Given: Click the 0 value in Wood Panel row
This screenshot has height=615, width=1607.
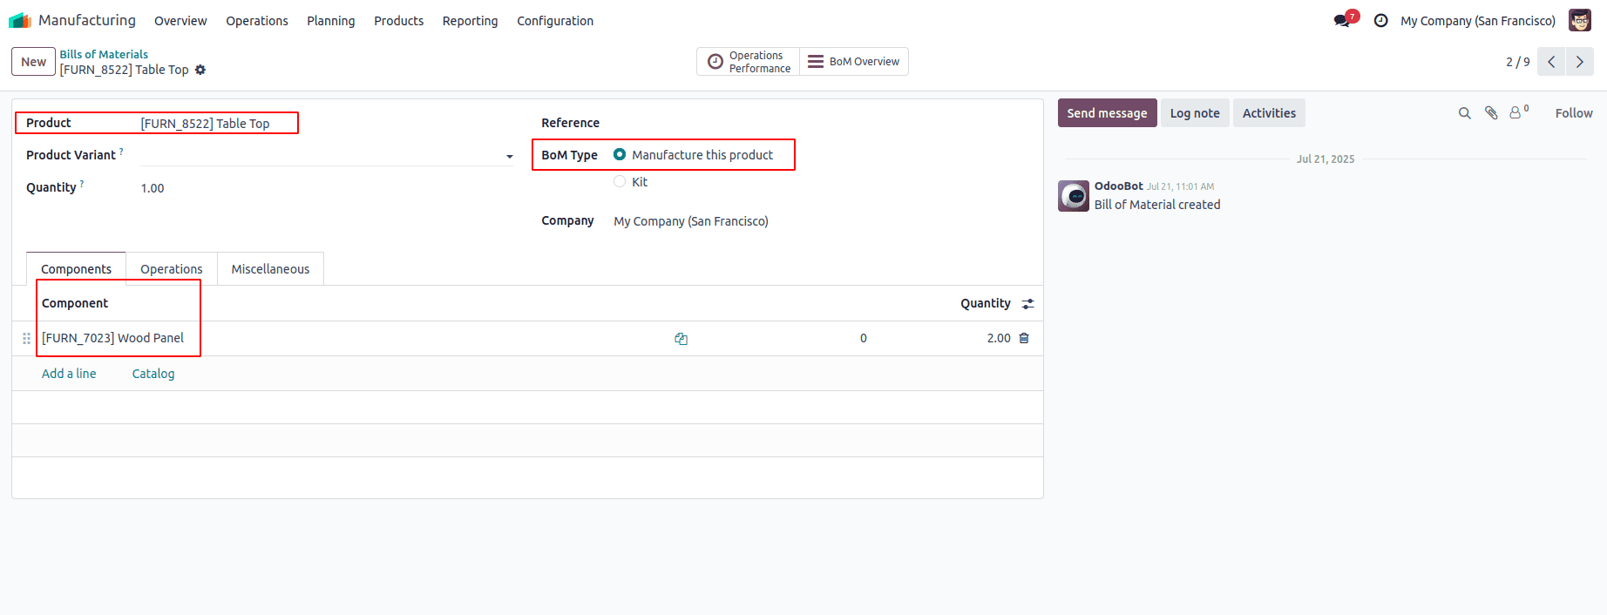Looking at the screenshot, I should coord(864,338).
